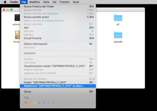
Task: Select Nuova cartella smart
Action: pos(36,17)
